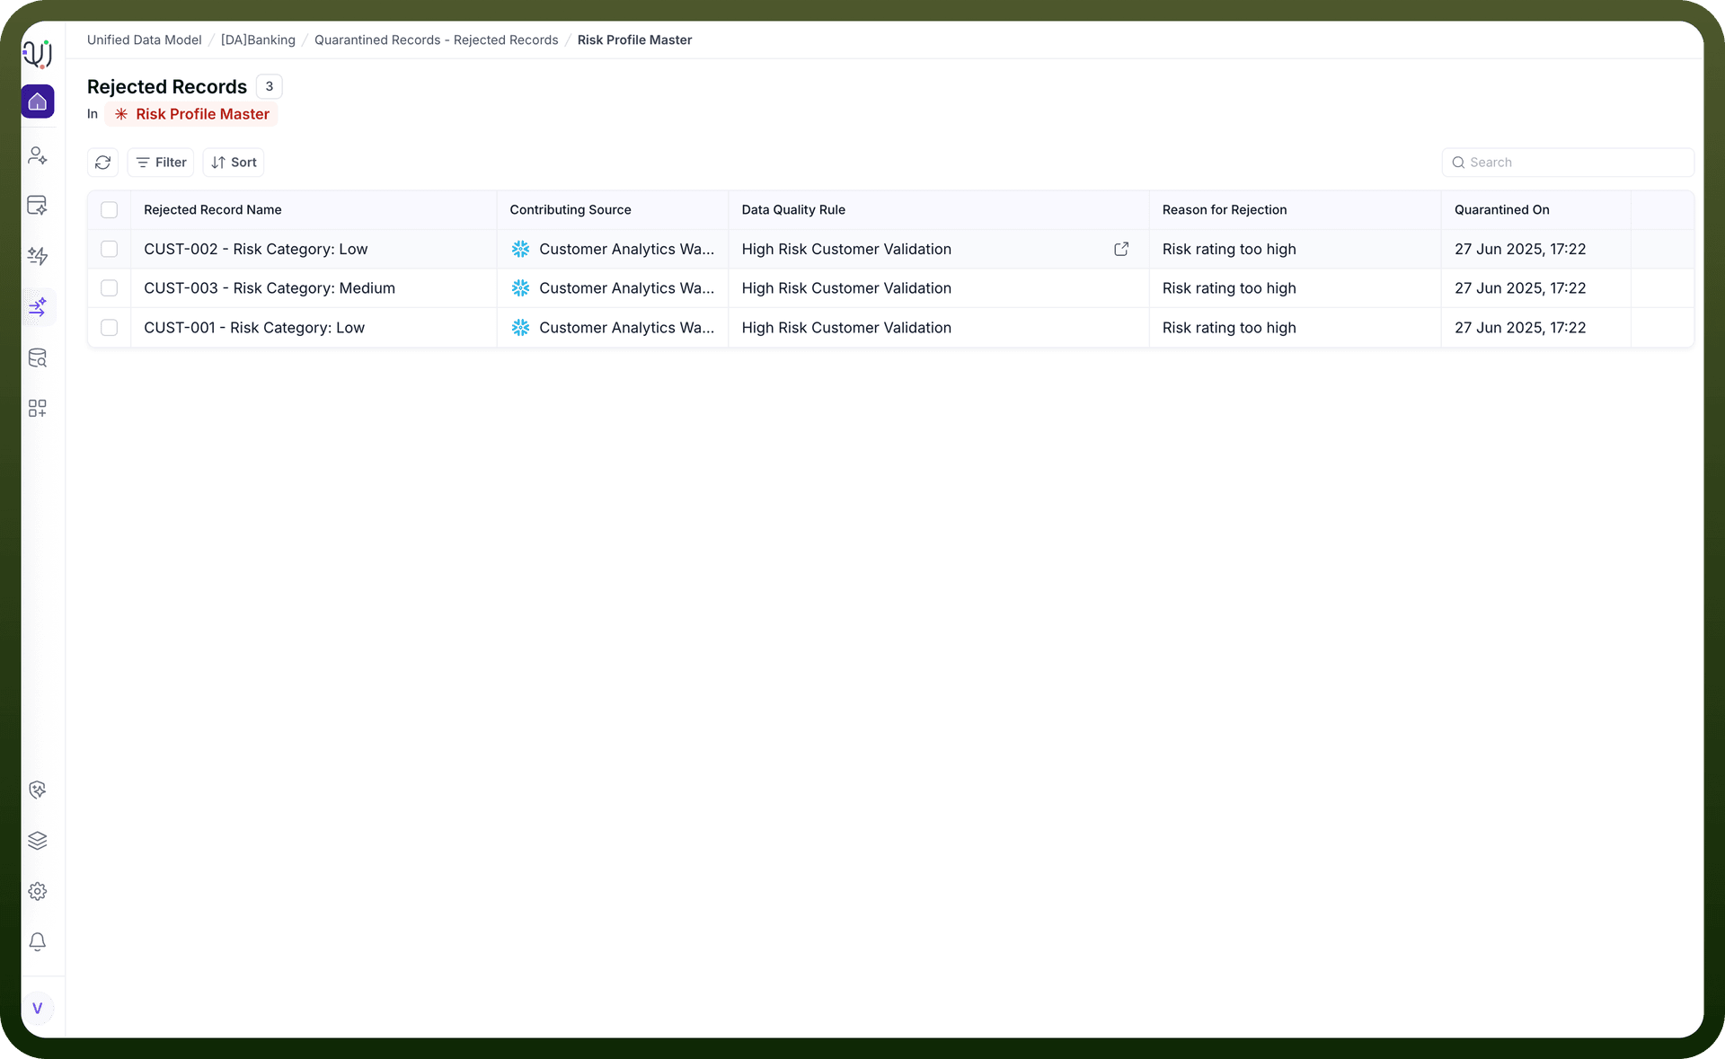Viewport: 1725px width, 1059px height.
Task: Open the stacked layers sidebar icon
Action: pyautogui.click(x=38, y=841)
